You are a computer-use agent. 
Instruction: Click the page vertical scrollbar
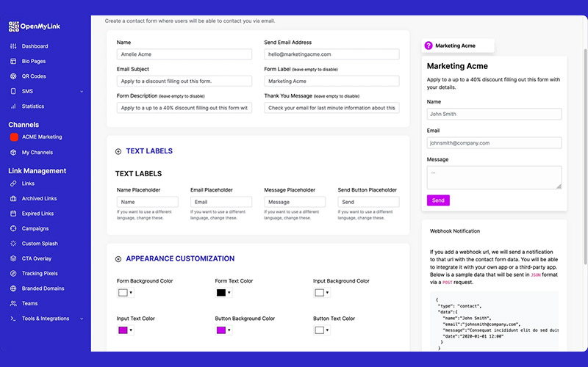click(585, 157)
